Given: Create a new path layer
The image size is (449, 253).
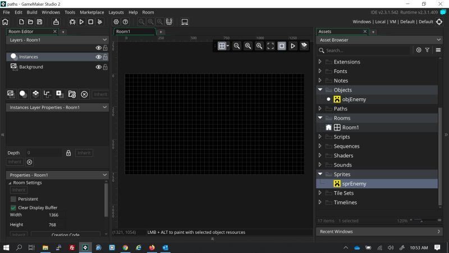Looking at the screenshot, I should [47, 94].
